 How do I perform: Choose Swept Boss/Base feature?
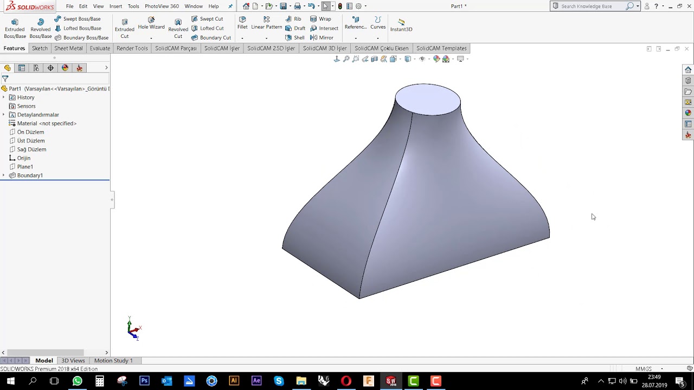click(78, 19)
